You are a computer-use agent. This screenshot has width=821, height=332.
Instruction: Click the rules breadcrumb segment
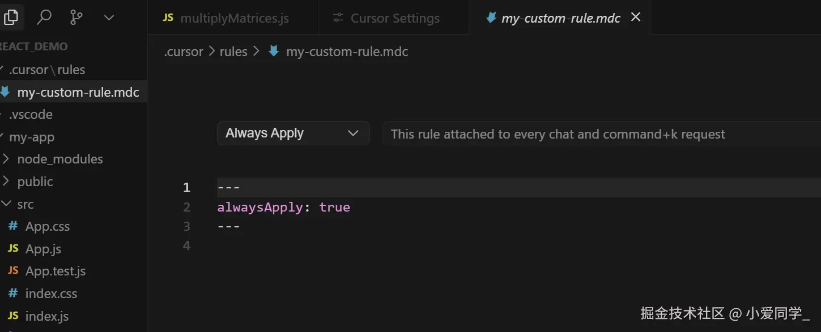tap(233, 52)
